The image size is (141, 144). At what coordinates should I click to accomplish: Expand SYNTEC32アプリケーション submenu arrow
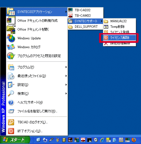[66, 12]
